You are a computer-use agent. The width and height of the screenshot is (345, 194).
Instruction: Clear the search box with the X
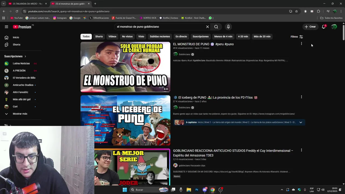click(x=208, y=27)
